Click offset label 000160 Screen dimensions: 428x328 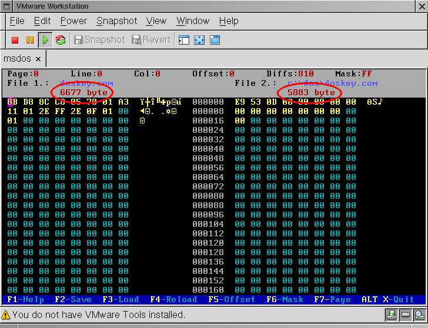tap(208, 290)
